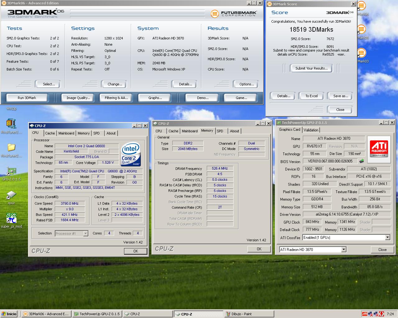Click To Excel button in Score window
Viewport: 398px width, 318px height.
point(311,96)
